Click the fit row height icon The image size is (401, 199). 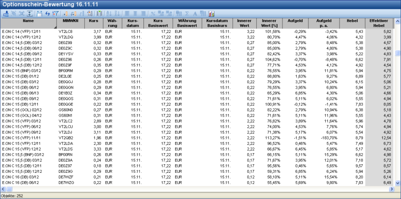pos(29,13)
